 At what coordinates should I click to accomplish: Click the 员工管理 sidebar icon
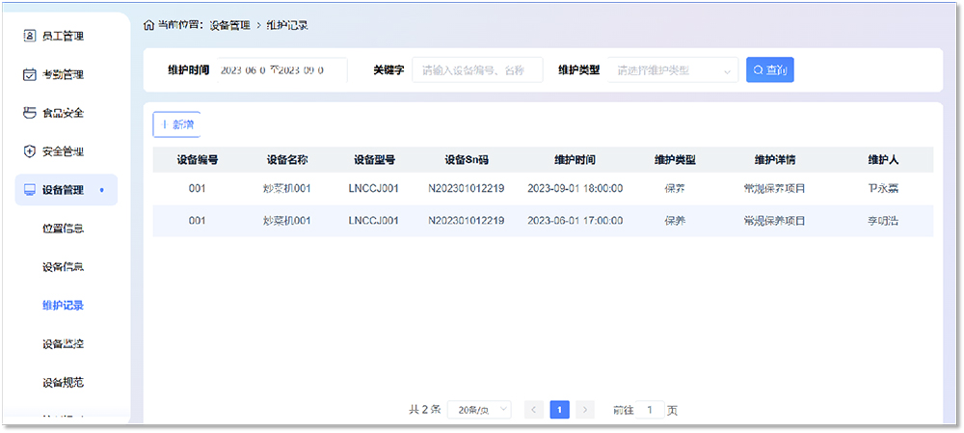[30, 37]
